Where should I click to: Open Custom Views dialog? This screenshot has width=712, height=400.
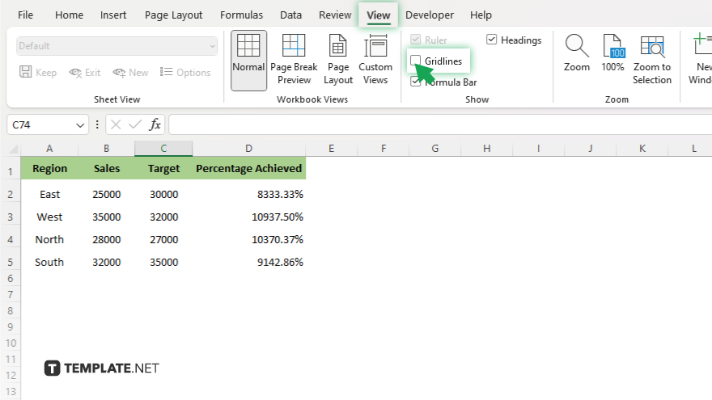(x=375, y=61)
